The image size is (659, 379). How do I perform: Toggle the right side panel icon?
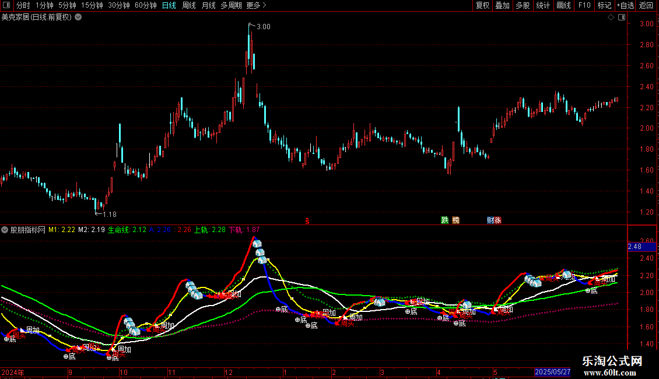click(x=622, y=17)
